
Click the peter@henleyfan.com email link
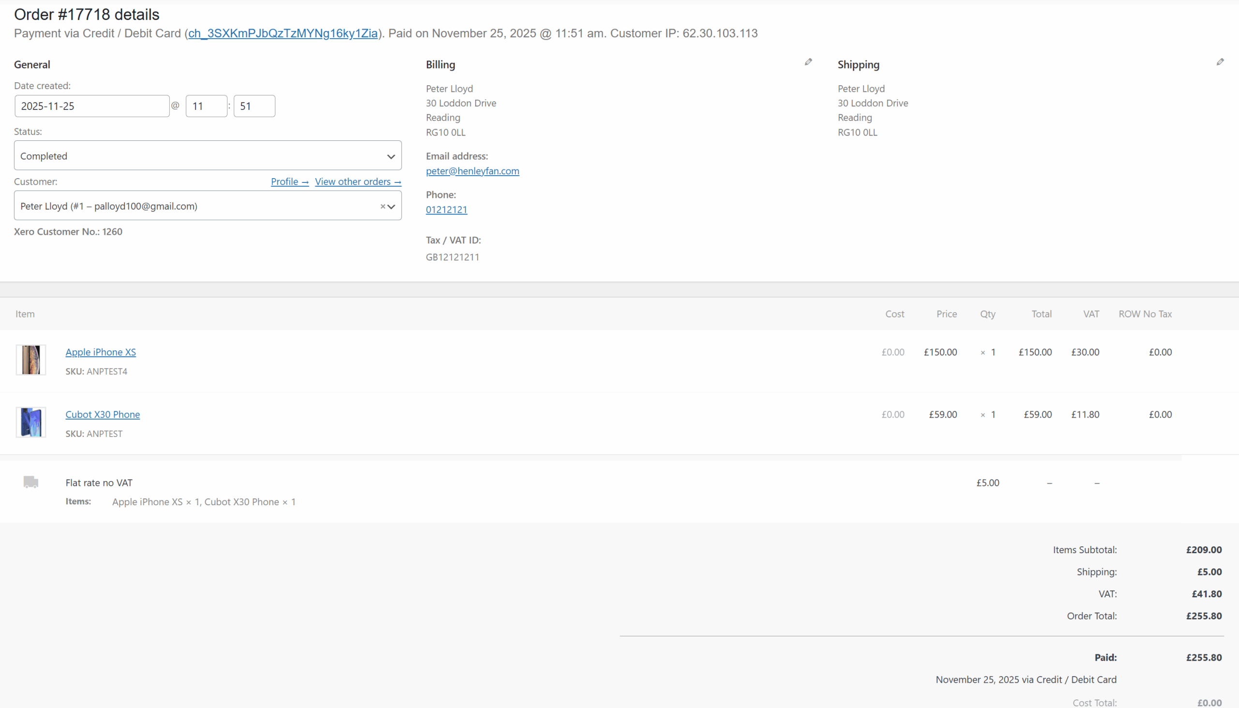(472, 171)
